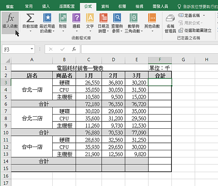Click the 台北二店 merged cell
This screenshot has height=186, width=218.
click(32, 118)
